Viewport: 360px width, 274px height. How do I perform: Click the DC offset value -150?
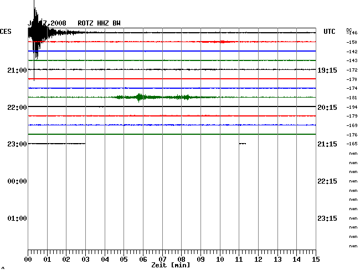(352, 42)
